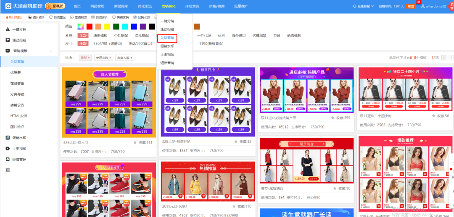The height and width of the screenshot is (217, 454).
Task: Click the 短信营销 sidebar icon
Action: point(8,159)
